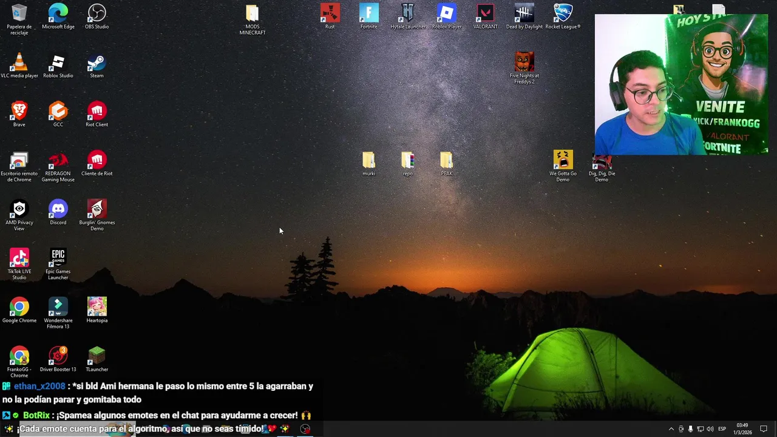Select the Dead by Daylight icon
The height and width of the screenshot is (437, 777).
click(524, 16)
